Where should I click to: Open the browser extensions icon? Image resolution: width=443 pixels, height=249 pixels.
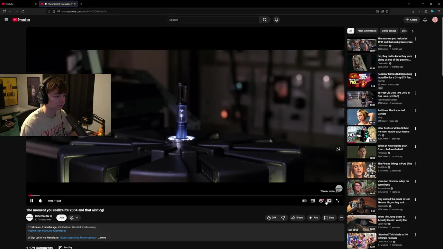click(426, 11)
